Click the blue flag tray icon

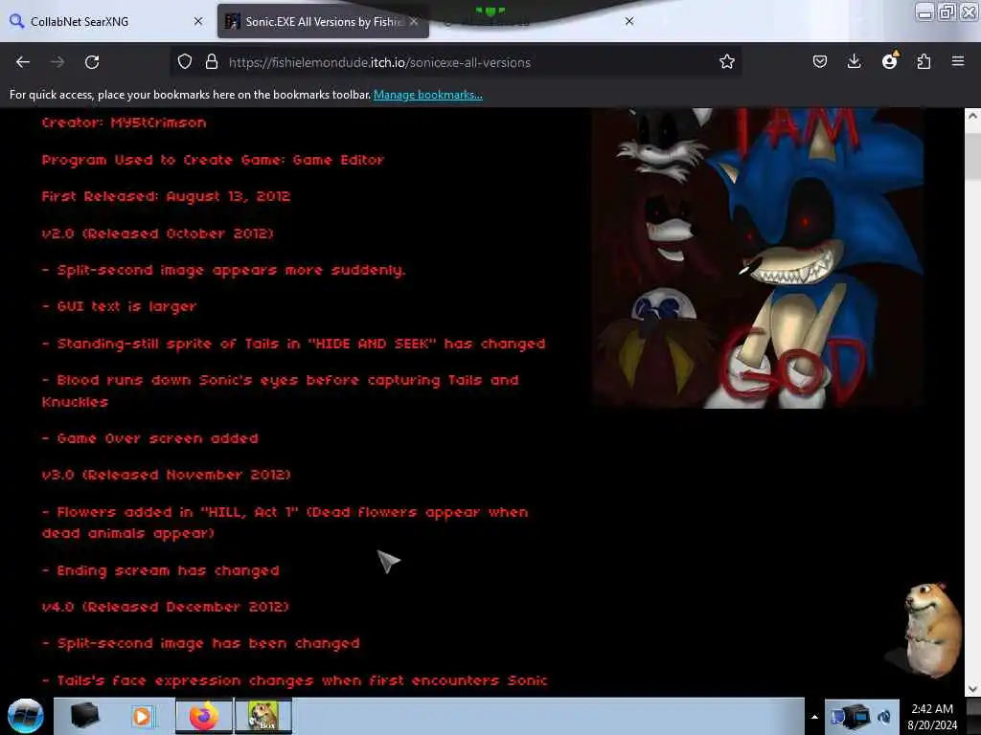tap(837, 717)
